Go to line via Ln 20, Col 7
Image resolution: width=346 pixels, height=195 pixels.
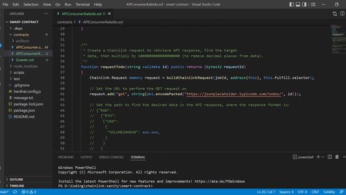point(266,192)
